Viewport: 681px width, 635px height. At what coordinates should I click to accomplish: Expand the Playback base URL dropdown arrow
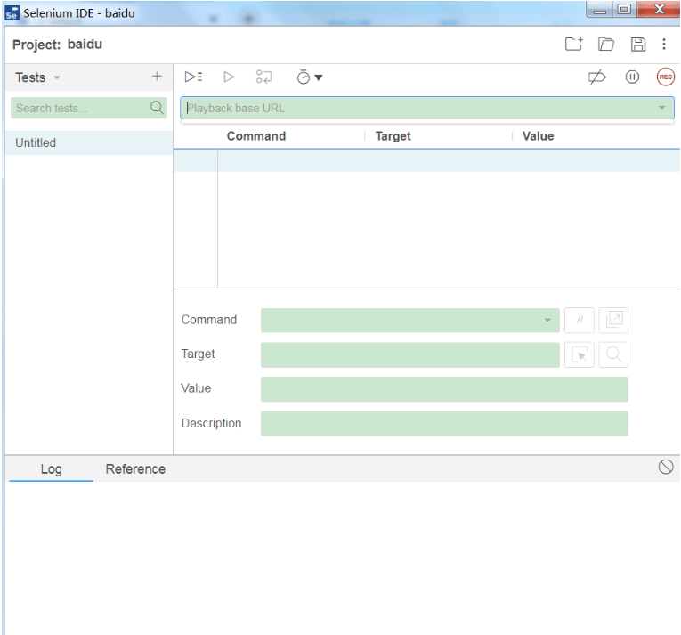(x=662, y=108)
